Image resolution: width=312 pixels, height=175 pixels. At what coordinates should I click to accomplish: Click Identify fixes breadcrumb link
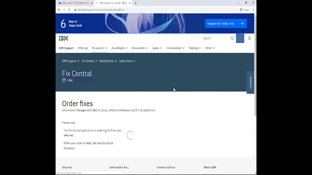pyautogui.click(x=107, y=61)
